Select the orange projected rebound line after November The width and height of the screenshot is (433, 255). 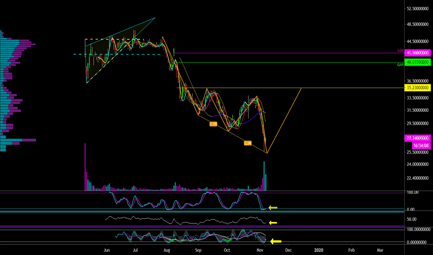[x=284, y=121]
